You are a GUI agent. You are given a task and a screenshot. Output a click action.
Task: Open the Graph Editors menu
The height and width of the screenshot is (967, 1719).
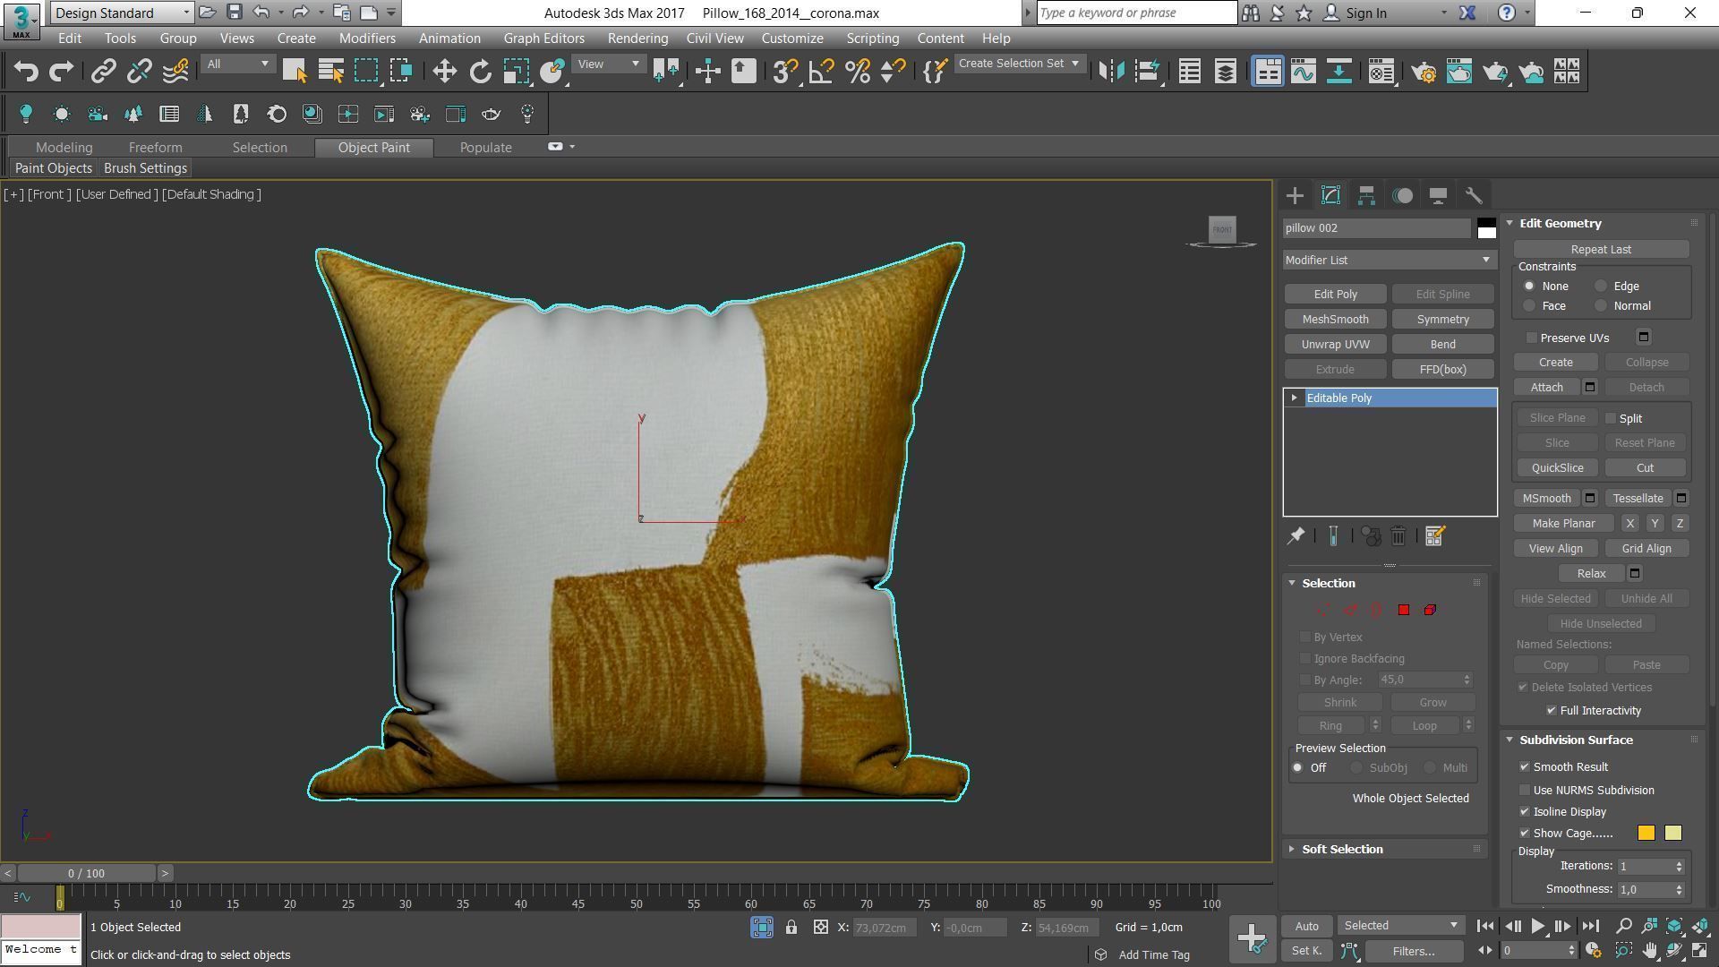click(543, 39)
